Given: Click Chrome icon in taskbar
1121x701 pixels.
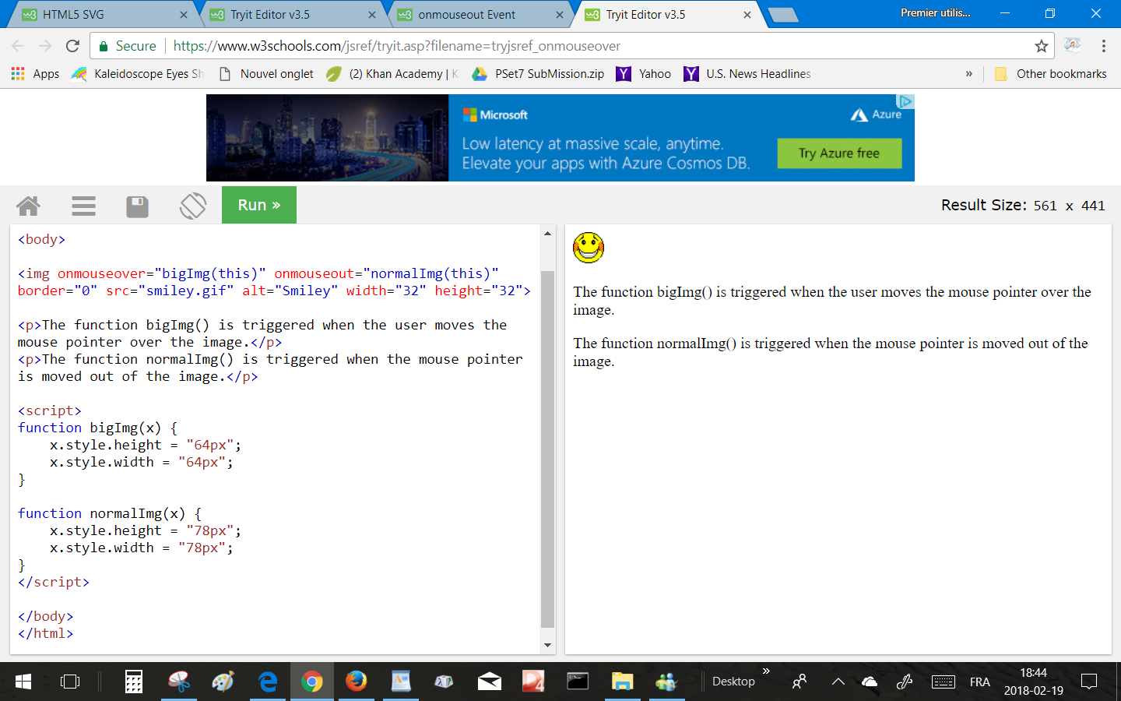Looking at the screenshot, I should click(312, 682).
